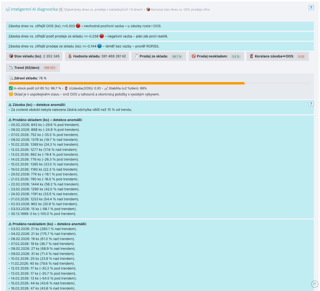
Task: Click the green checkmark beside In-stock podíl
Action: [x=11, y=88]
